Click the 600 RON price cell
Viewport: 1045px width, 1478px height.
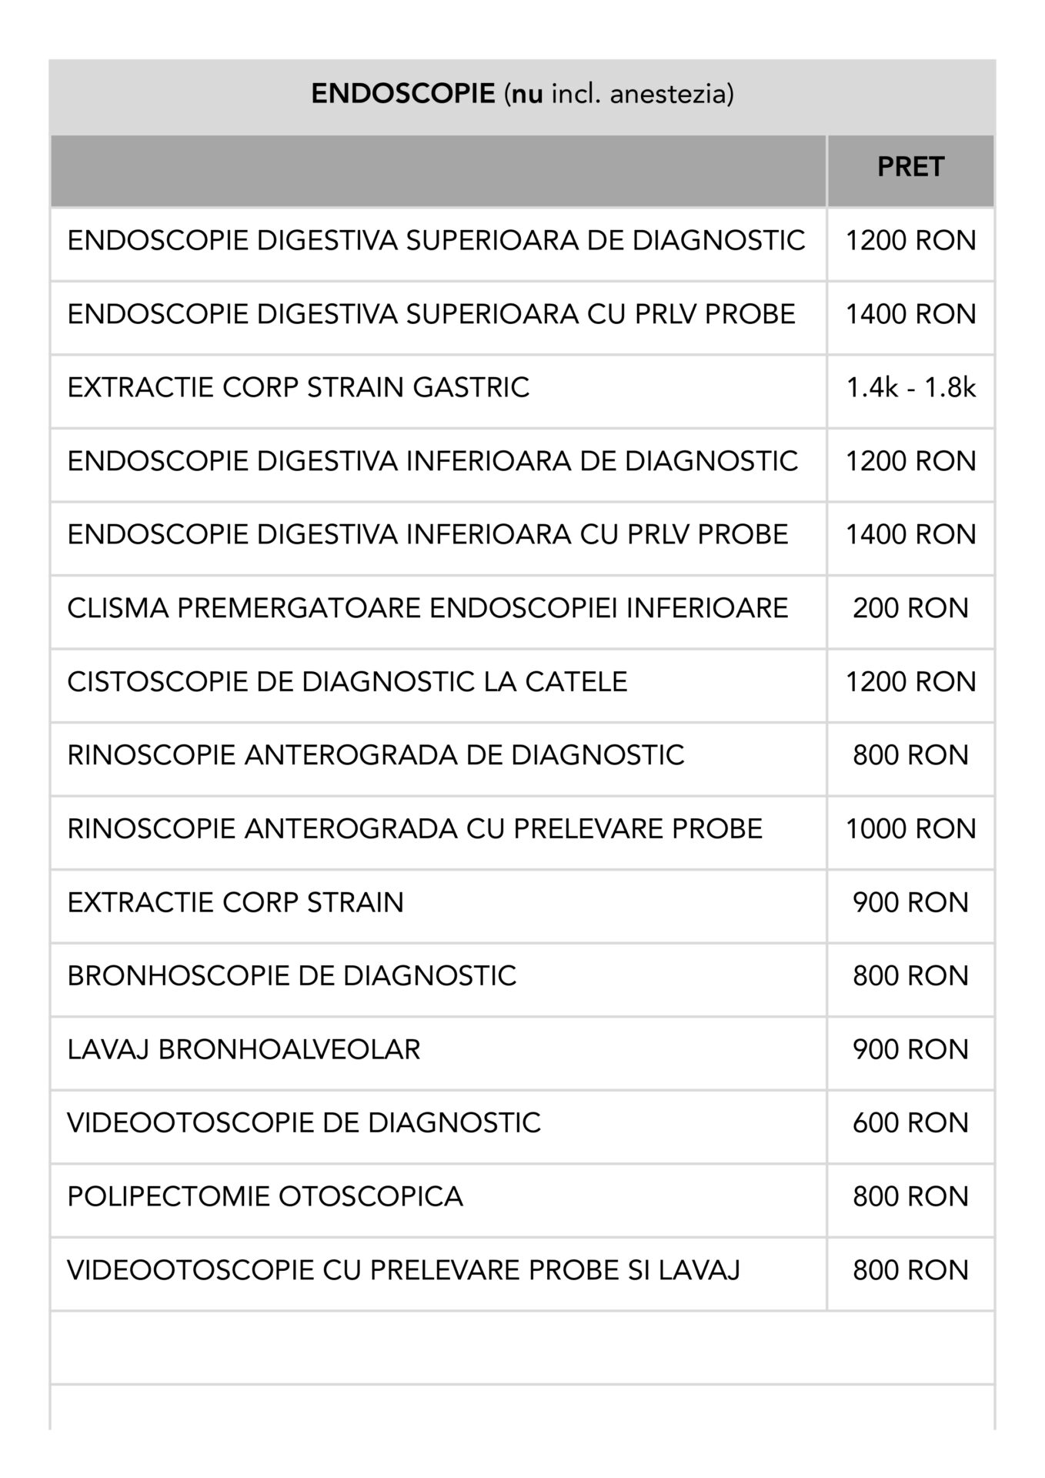(x=910, y=1123)
